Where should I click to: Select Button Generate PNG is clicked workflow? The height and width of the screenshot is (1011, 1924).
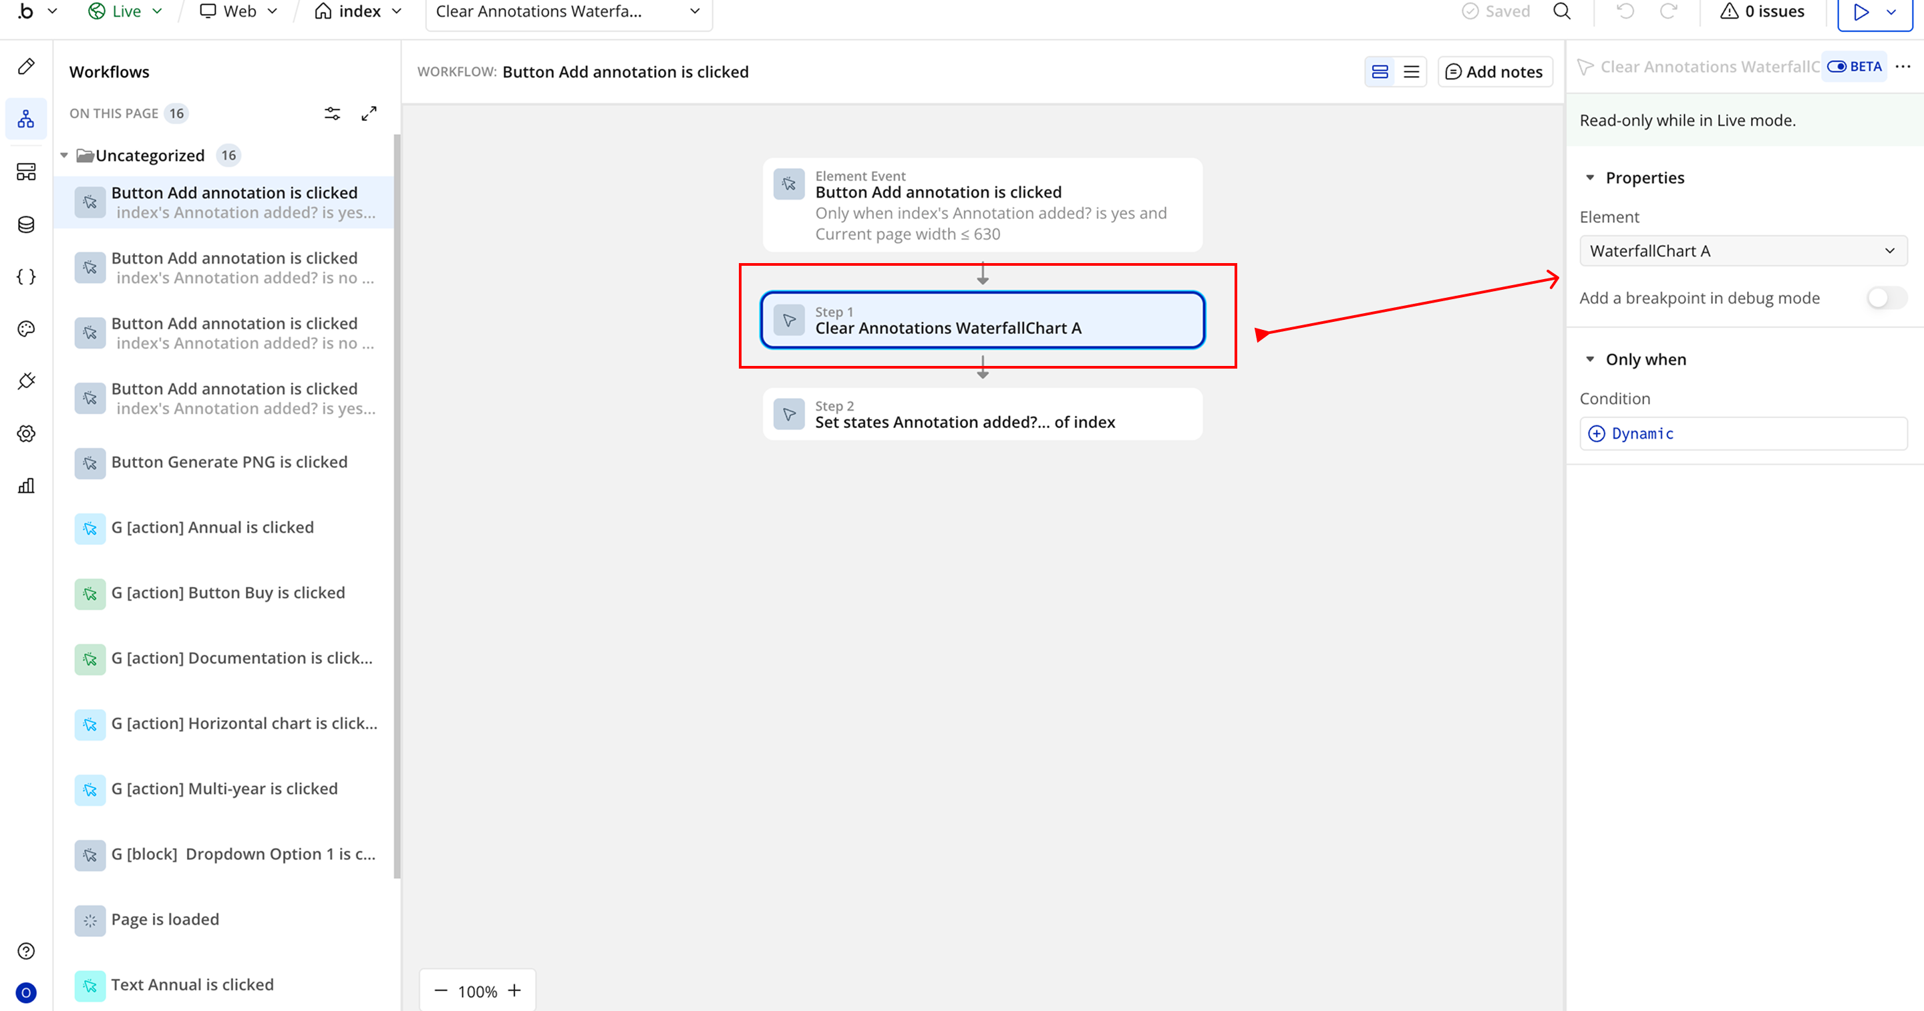coord(228,462)
